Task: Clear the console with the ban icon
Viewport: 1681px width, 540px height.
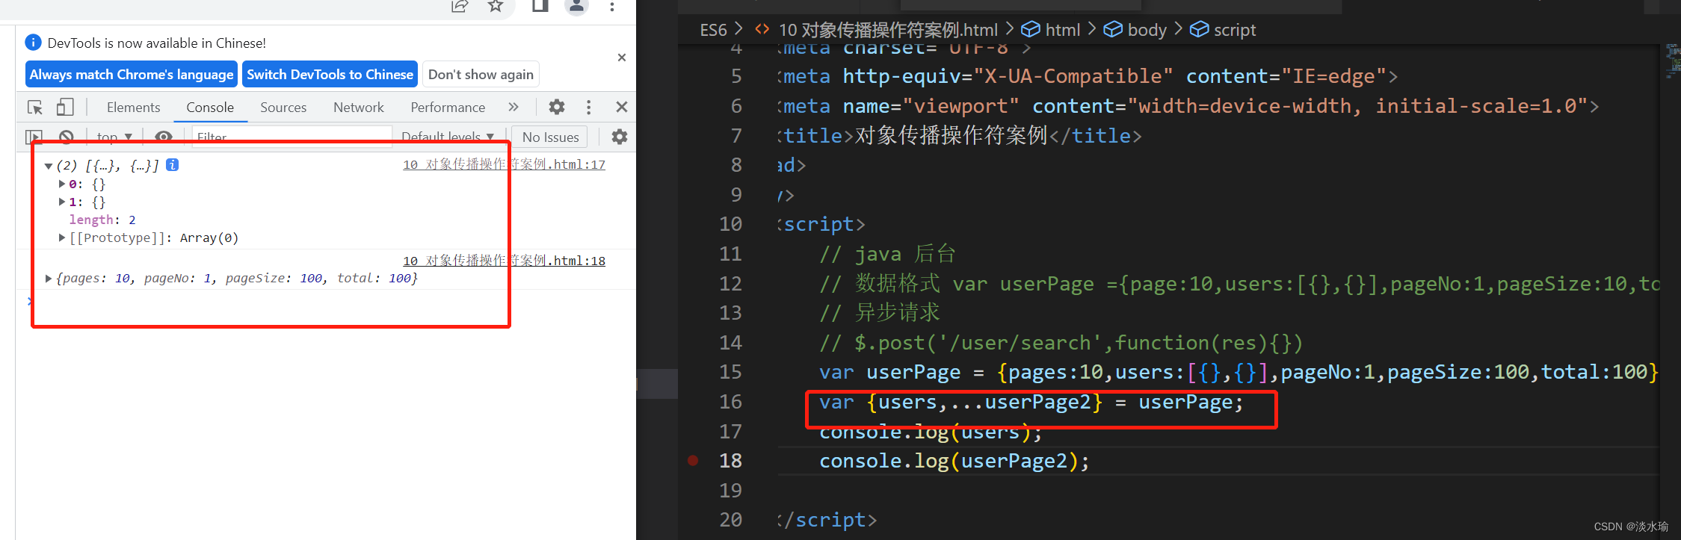Action: pyautogui.click(x=66, y=137)
